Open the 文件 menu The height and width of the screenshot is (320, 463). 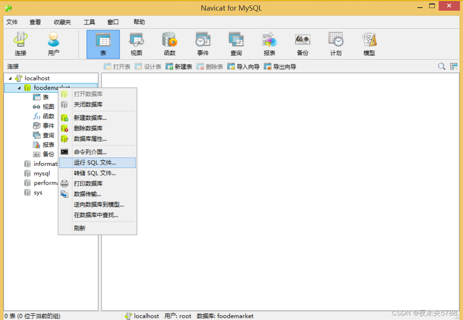(x=12, y=22)
